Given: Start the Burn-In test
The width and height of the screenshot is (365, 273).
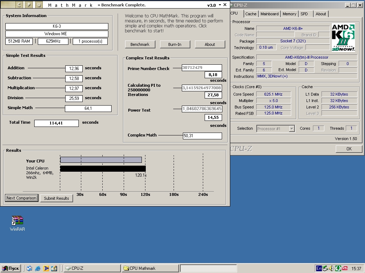Looking at the screenshot, I should [x=175, y=44].
